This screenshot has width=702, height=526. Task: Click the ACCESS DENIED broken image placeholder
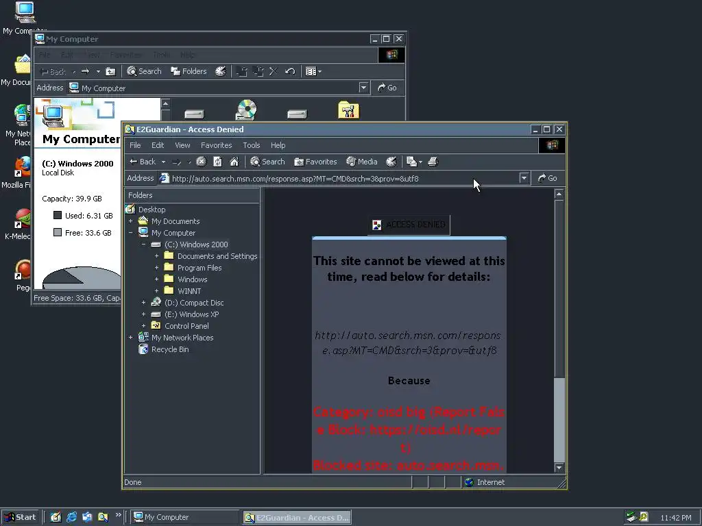(x=409, y=225)
